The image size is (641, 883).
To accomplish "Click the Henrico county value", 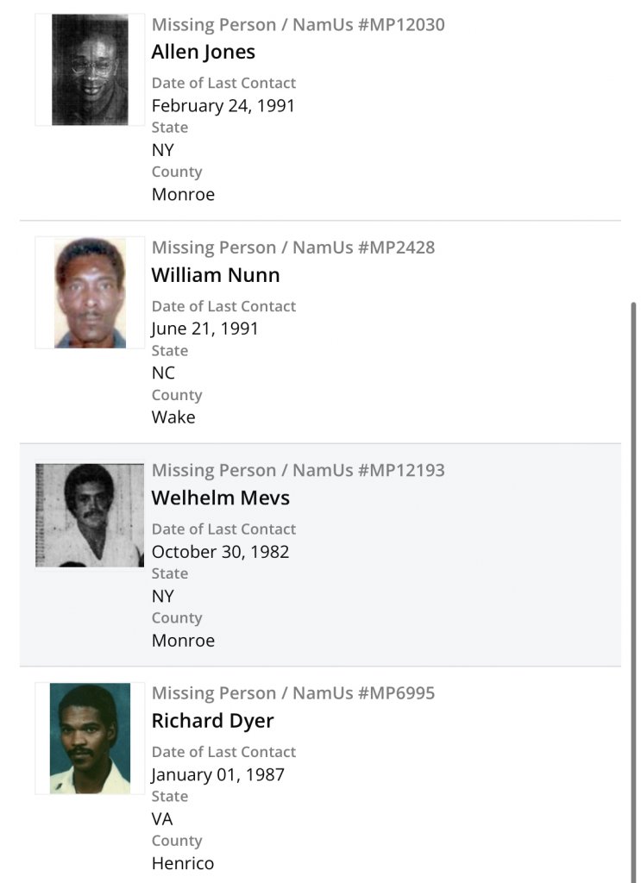I will (183, 863).
